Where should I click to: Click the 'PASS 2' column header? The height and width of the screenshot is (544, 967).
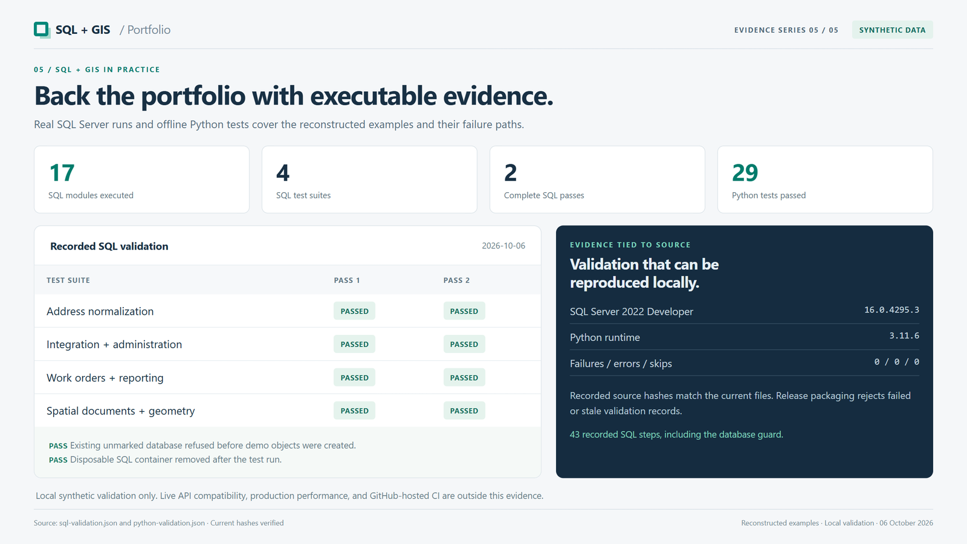pyautogui.click(x=456, y=280)
